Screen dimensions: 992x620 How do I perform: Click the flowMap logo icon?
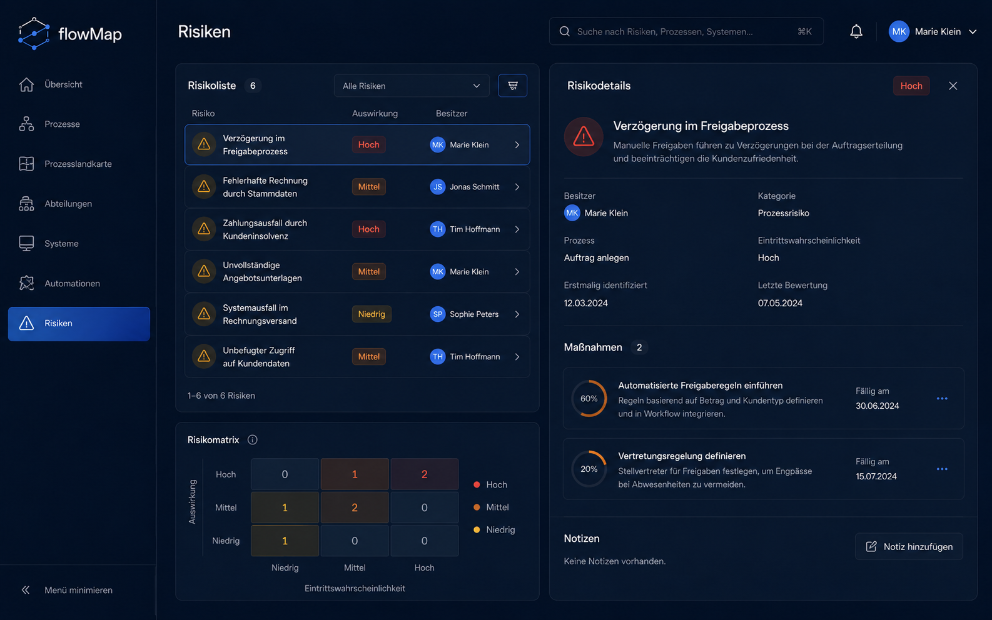[x=34, y=33]
